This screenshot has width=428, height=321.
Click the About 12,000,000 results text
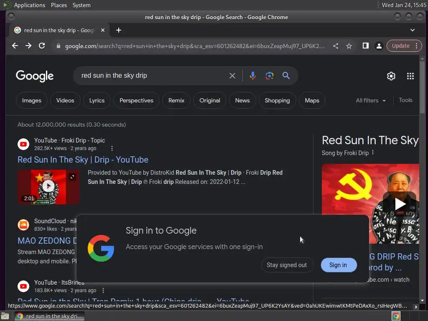tap(72, 125)
